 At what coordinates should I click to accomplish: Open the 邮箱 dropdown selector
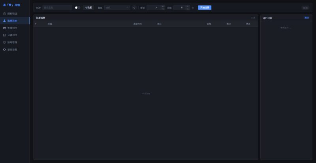117,7
